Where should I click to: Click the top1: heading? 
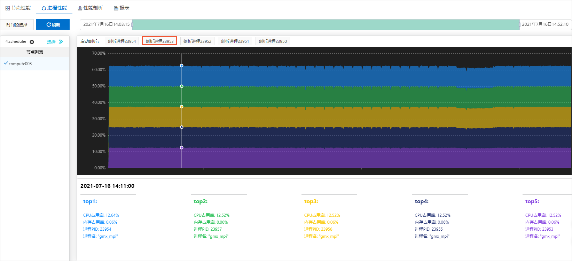tap(90, 201)
